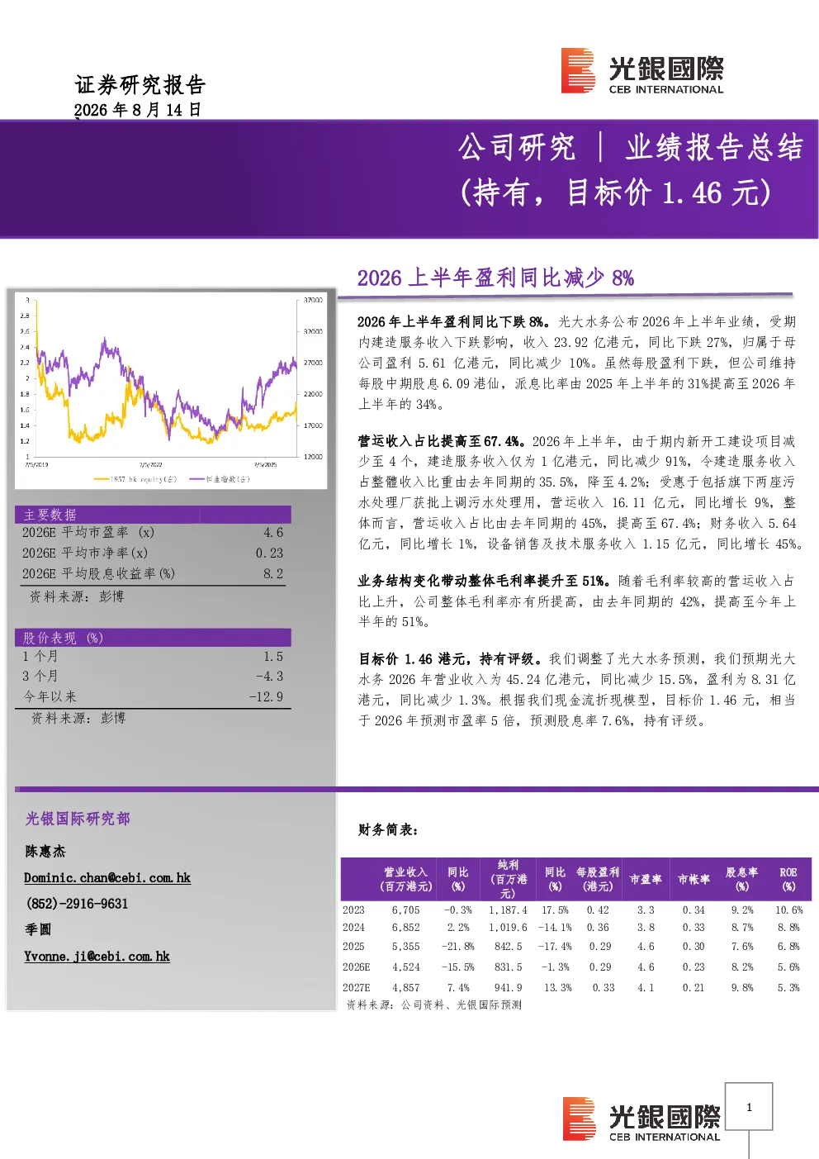Click table header 主要数据
Screen dimensions: 819x1159
[50, 515]
